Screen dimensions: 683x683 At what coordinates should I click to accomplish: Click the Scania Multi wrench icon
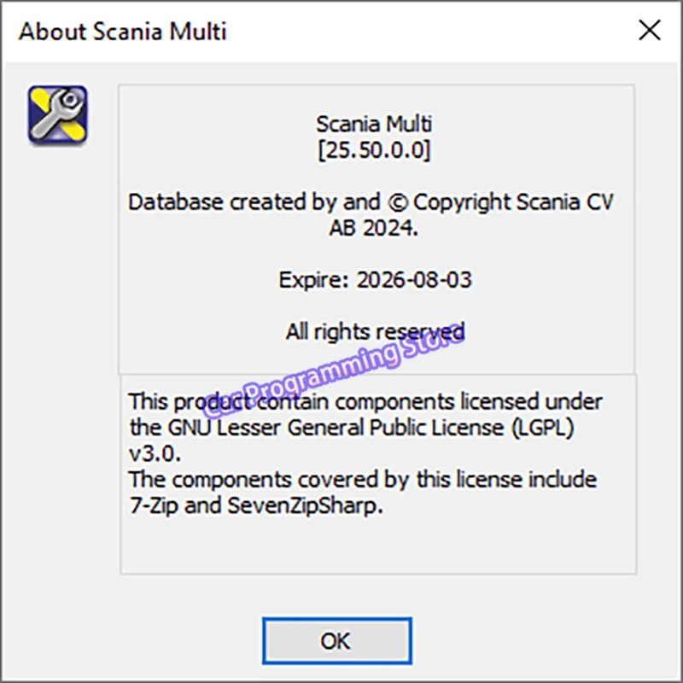pyautogui.click(x=58, y=114)
